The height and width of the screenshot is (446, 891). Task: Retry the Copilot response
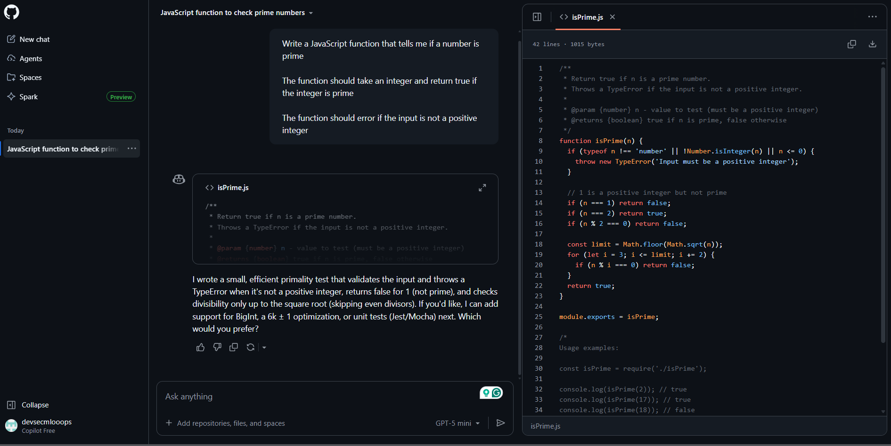pos(250,347)
